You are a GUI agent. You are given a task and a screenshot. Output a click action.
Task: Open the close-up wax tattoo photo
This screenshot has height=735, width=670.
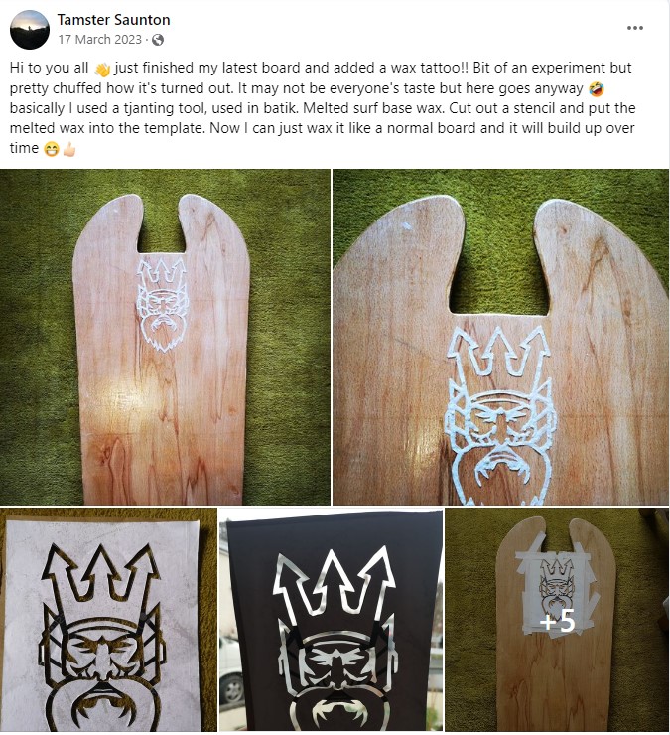(501, 337)
